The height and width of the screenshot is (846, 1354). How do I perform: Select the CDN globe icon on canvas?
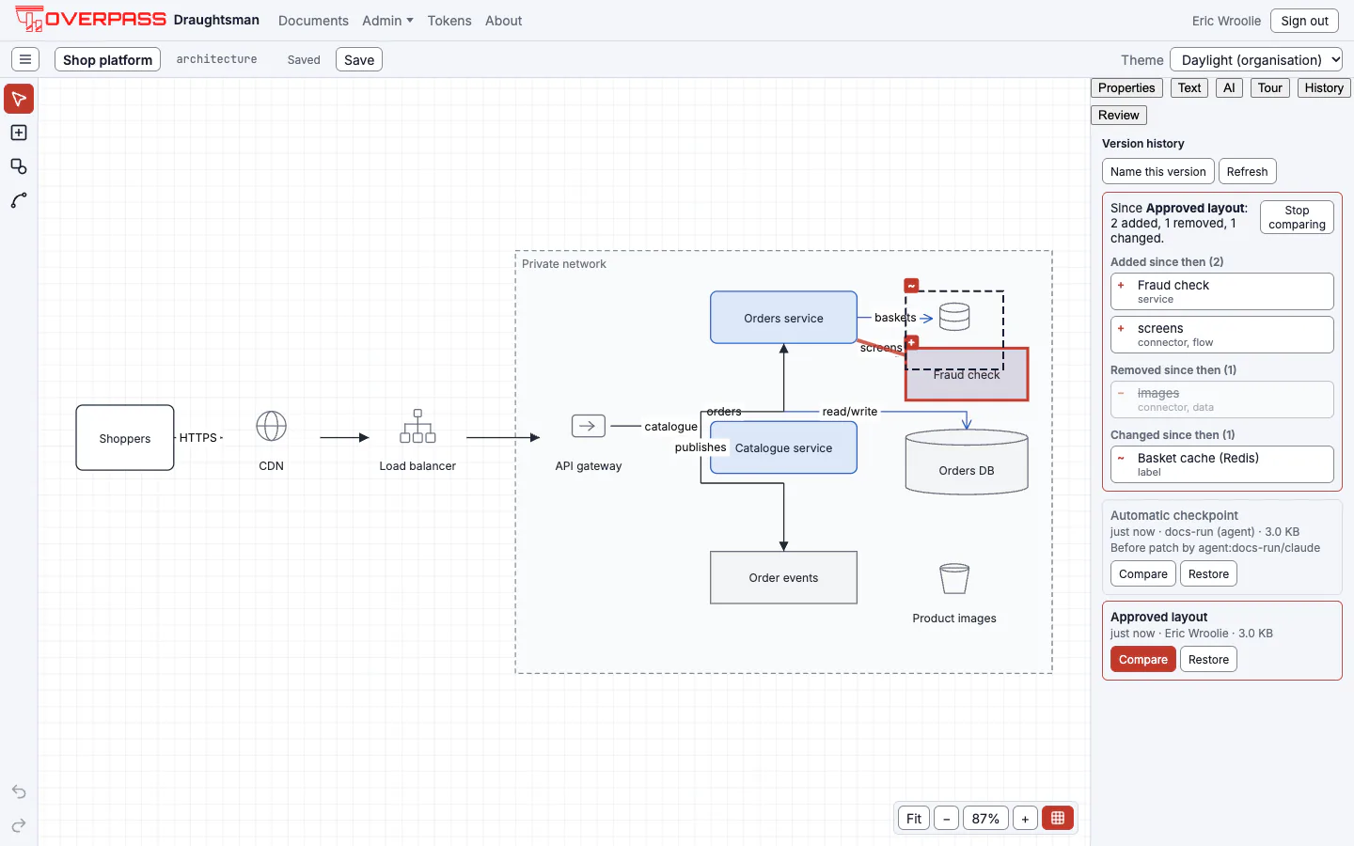pyautogui.click(x=271, y=426)
